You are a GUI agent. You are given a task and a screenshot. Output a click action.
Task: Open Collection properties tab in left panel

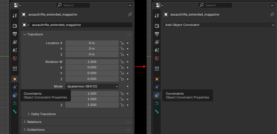point(15,68)
